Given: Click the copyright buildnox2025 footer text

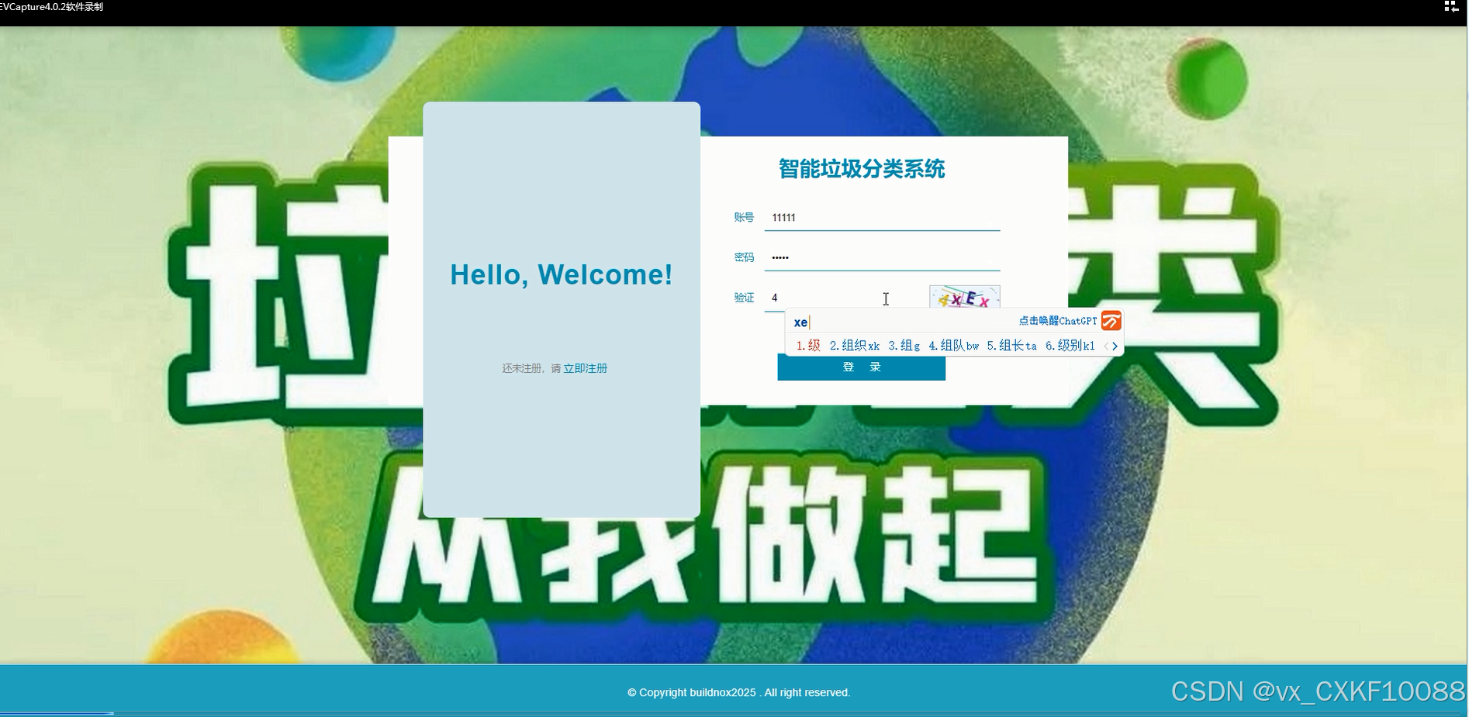Looking at the screenshot, I should (739, 693).
